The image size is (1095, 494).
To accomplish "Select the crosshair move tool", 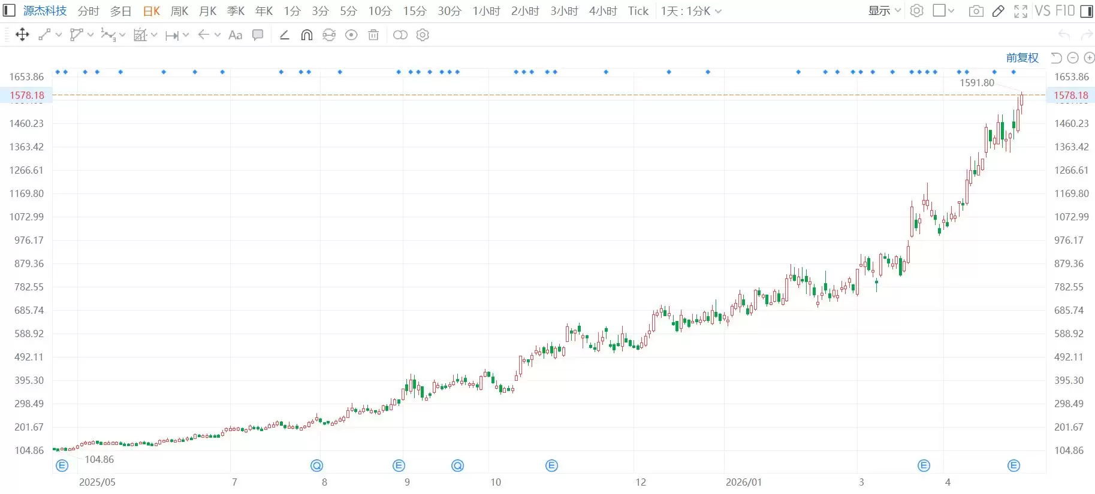I will (x=22, y=35).
